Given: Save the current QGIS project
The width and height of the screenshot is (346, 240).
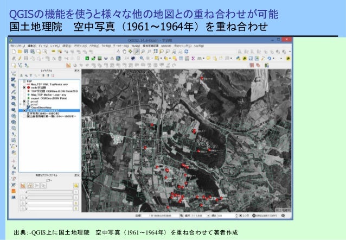Looking at the screenshot, I should (x=26, y=52).
